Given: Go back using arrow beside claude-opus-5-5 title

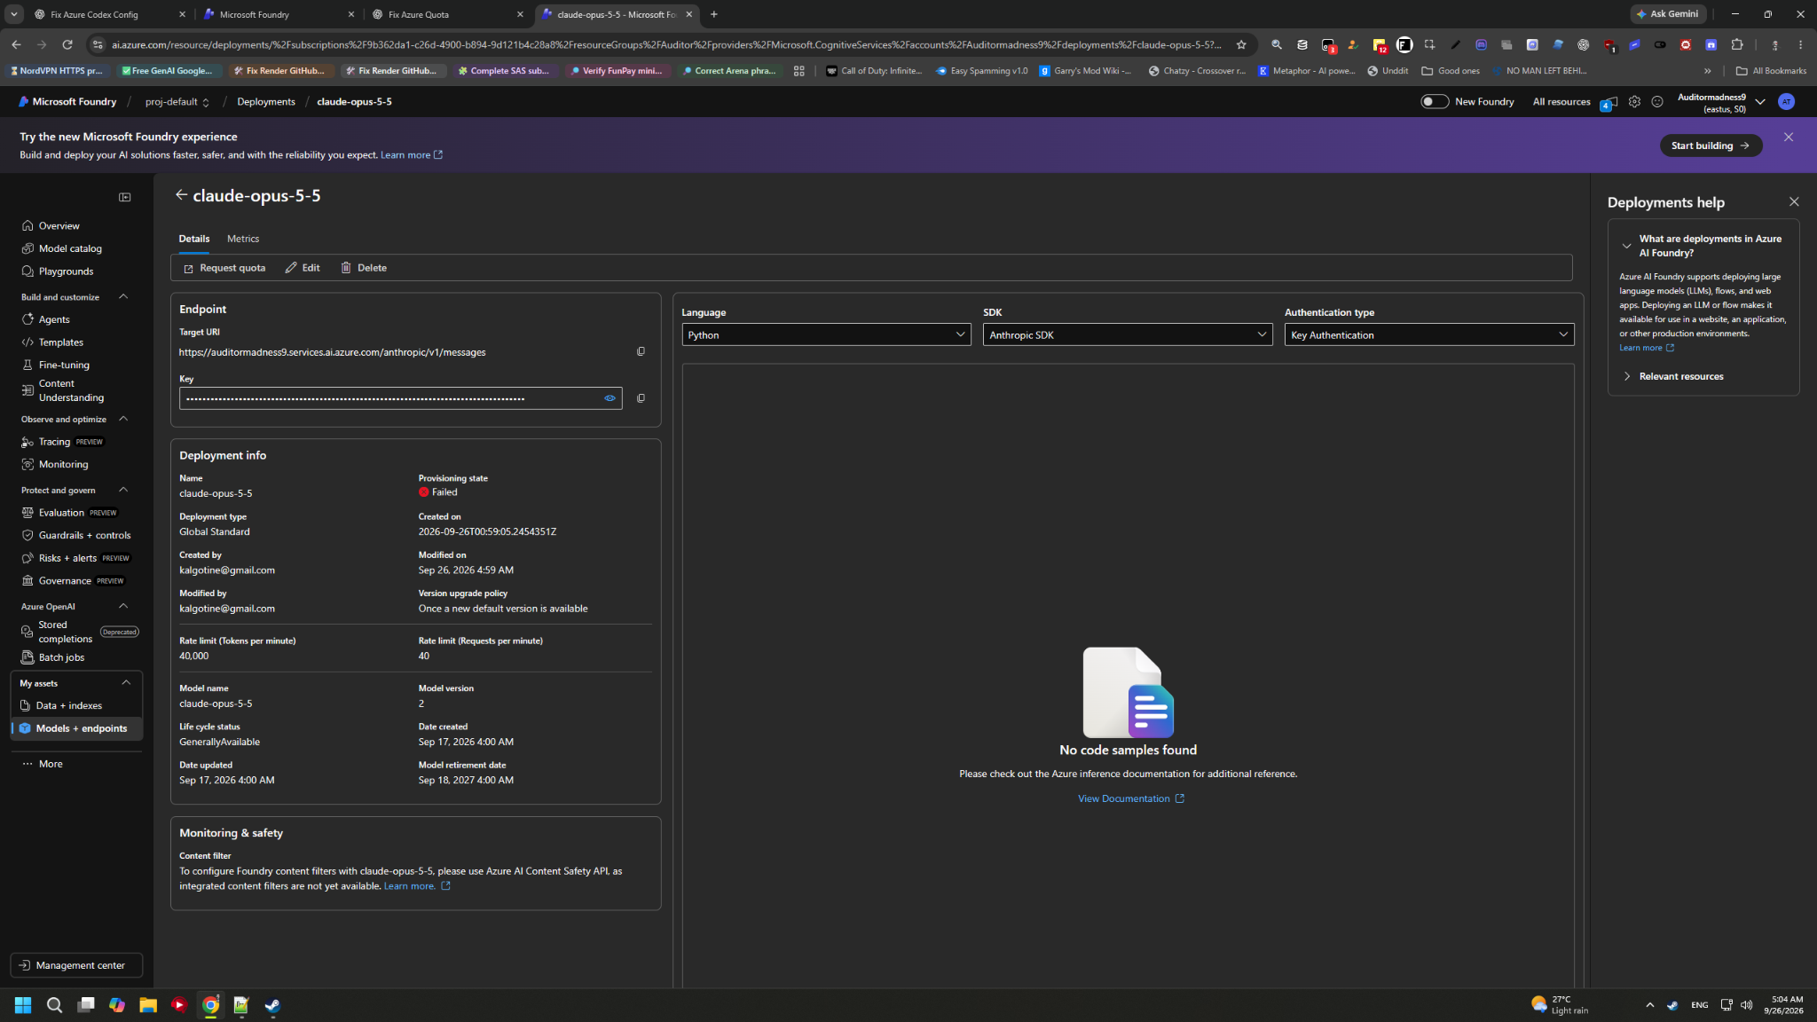Looking at the screenshot, I should click(x=181, y=195).
